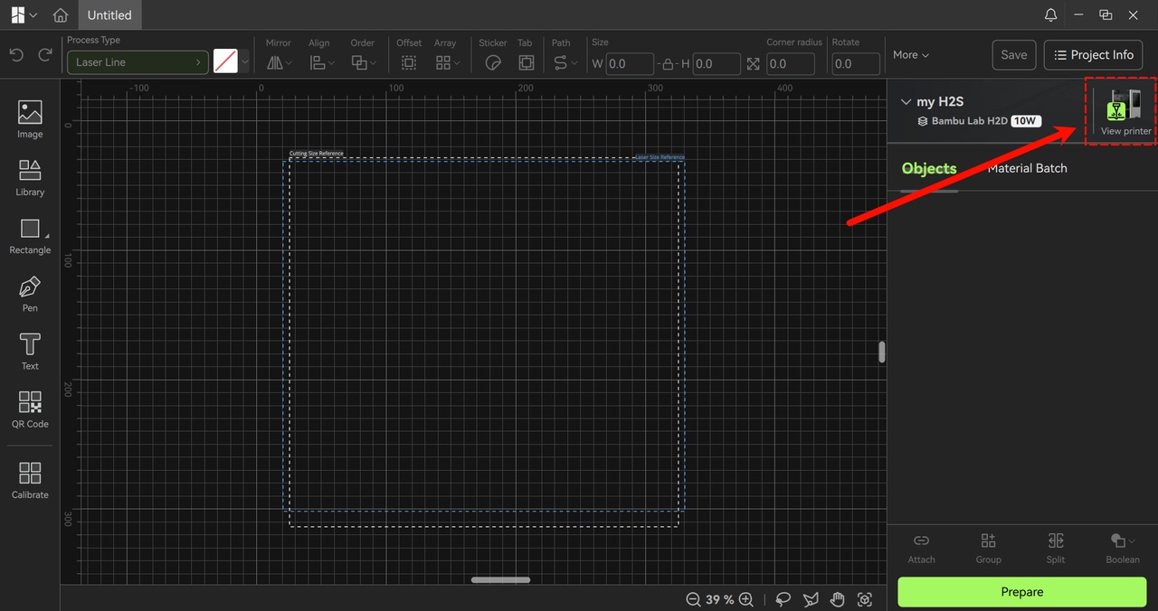Image resolution: width=1158 pixels, height=611 pixels.
Task: Click the line color swatch
Action: 225,62
